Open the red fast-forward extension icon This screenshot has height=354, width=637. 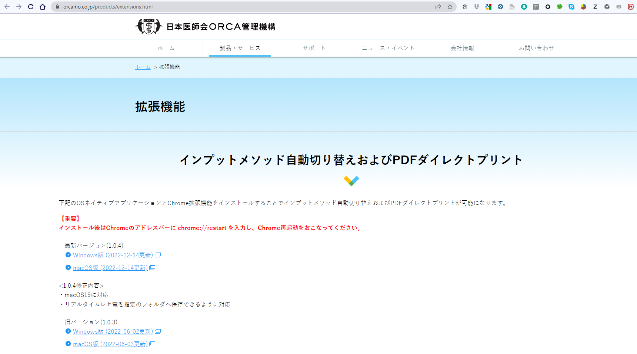click(x=631, y=7)
